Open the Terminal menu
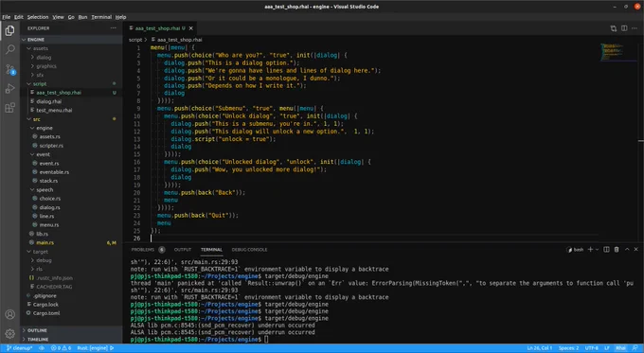Image resolution: width=644 pixels, height=353 pixels. (x=101, y=17)
